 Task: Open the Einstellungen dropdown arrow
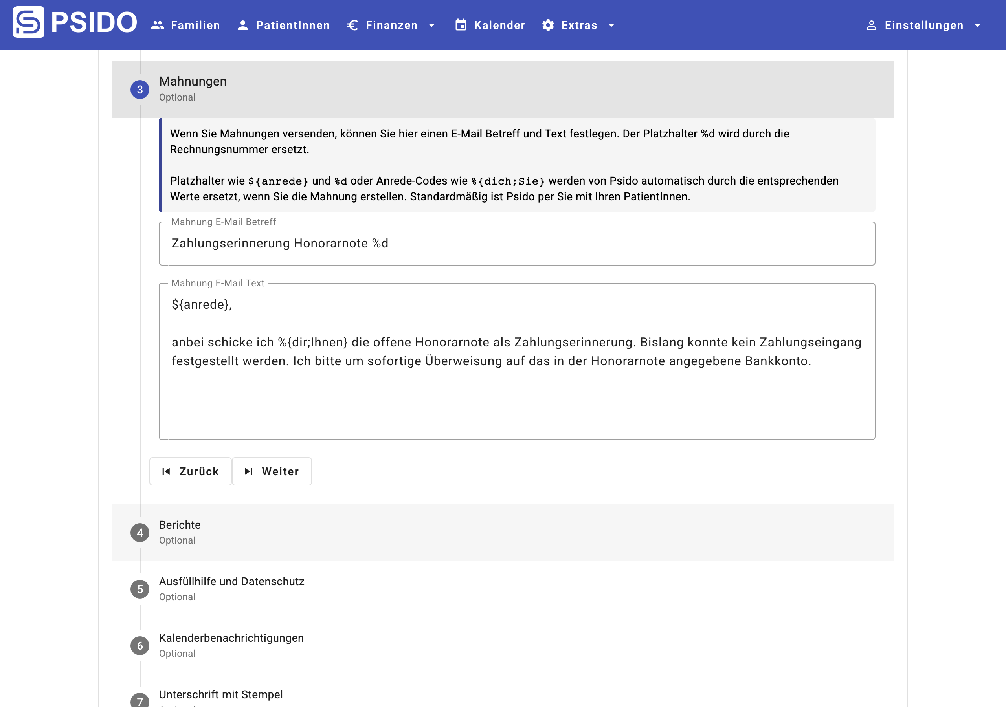coord(978,26)
